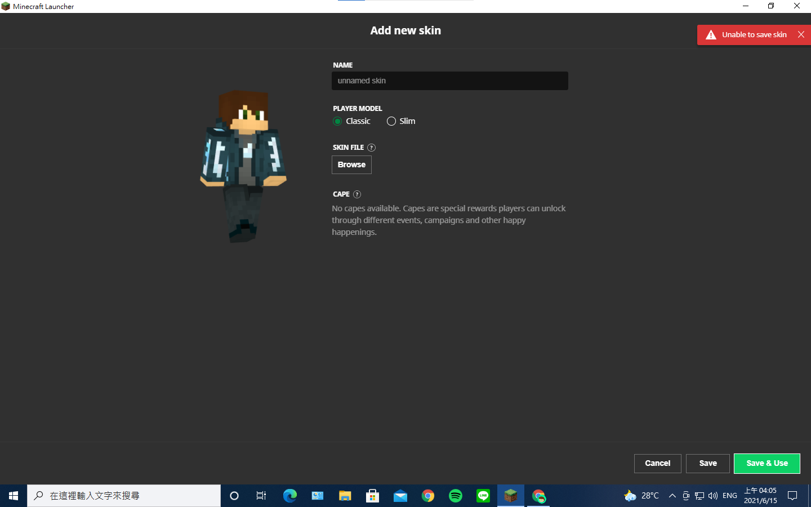The image size is (811, 507).
Task: Cancel adding the new skin
Action: (x=657, y=463)
